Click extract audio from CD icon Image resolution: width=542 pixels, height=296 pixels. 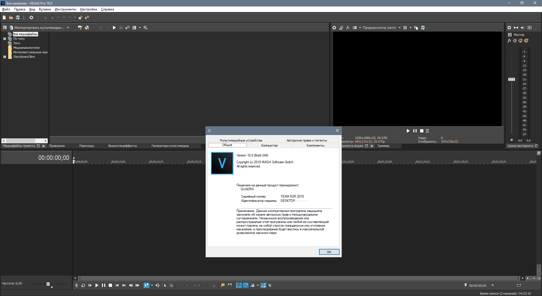87,28
